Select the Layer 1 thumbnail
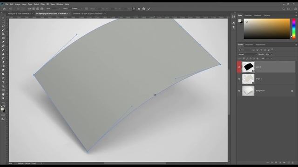The width and height of the screenshot is (298, 167). [248, 67]
